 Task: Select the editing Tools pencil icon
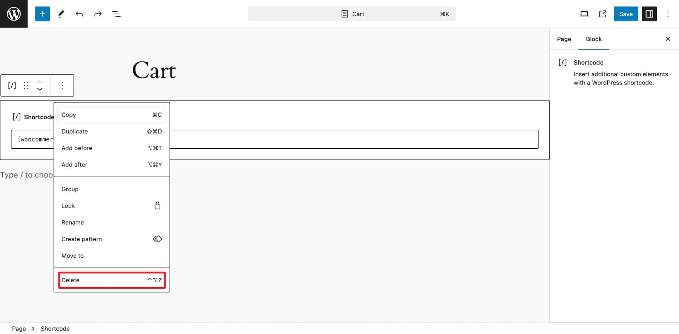click(x=61, y=14)
